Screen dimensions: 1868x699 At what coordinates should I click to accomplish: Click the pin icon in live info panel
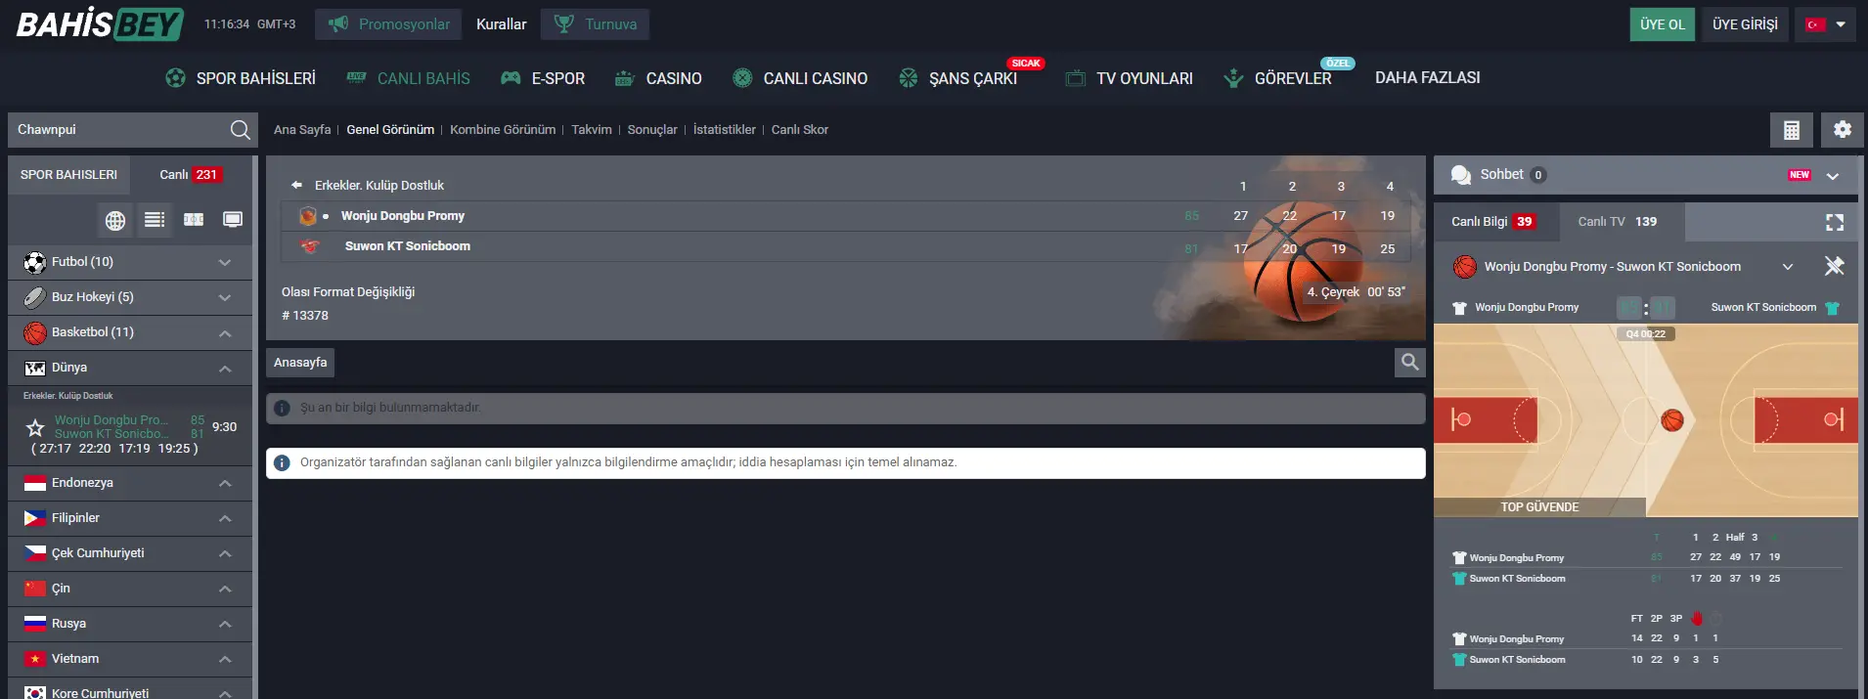coord(1835,266)
